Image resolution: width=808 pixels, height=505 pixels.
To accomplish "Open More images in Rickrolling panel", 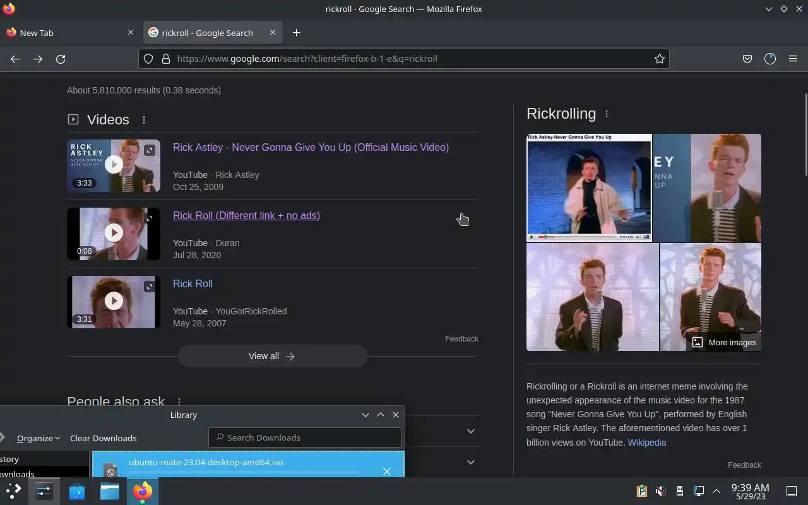I will [x=724, y=342].
